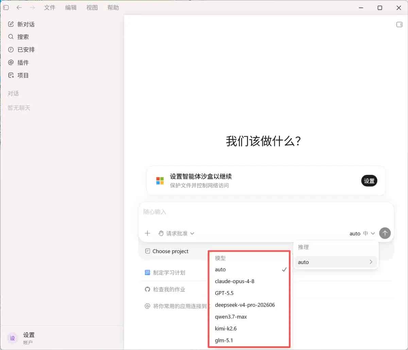Close the window

tap(399, 7)
